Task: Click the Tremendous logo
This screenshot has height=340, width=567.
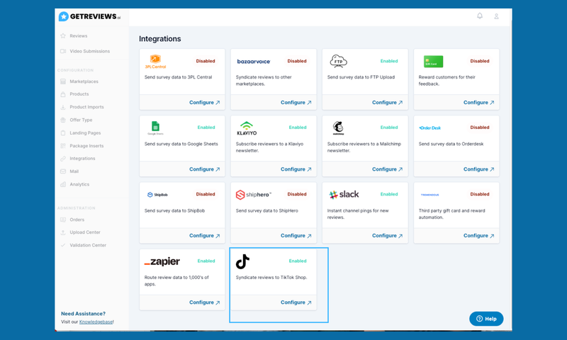Action: click(430, 195)
